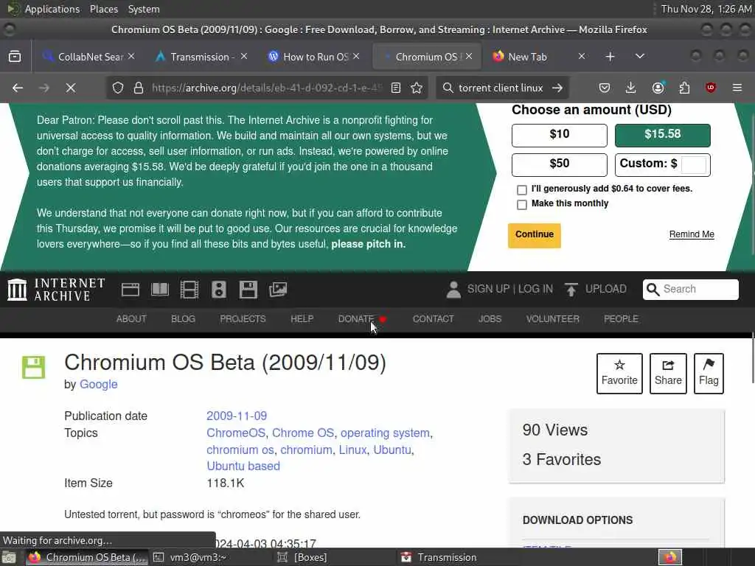Open the Applications menu
Screen dimensions: 755x566
(x=52, y=9)
